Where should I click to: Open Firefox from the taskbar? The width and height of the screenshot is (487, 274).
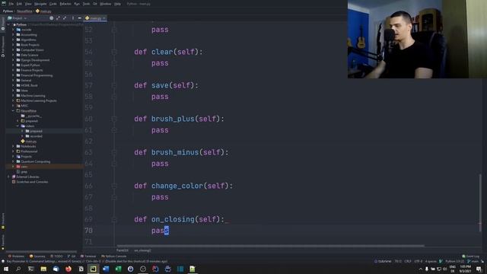pyautogui.click(x=68, y=269)
